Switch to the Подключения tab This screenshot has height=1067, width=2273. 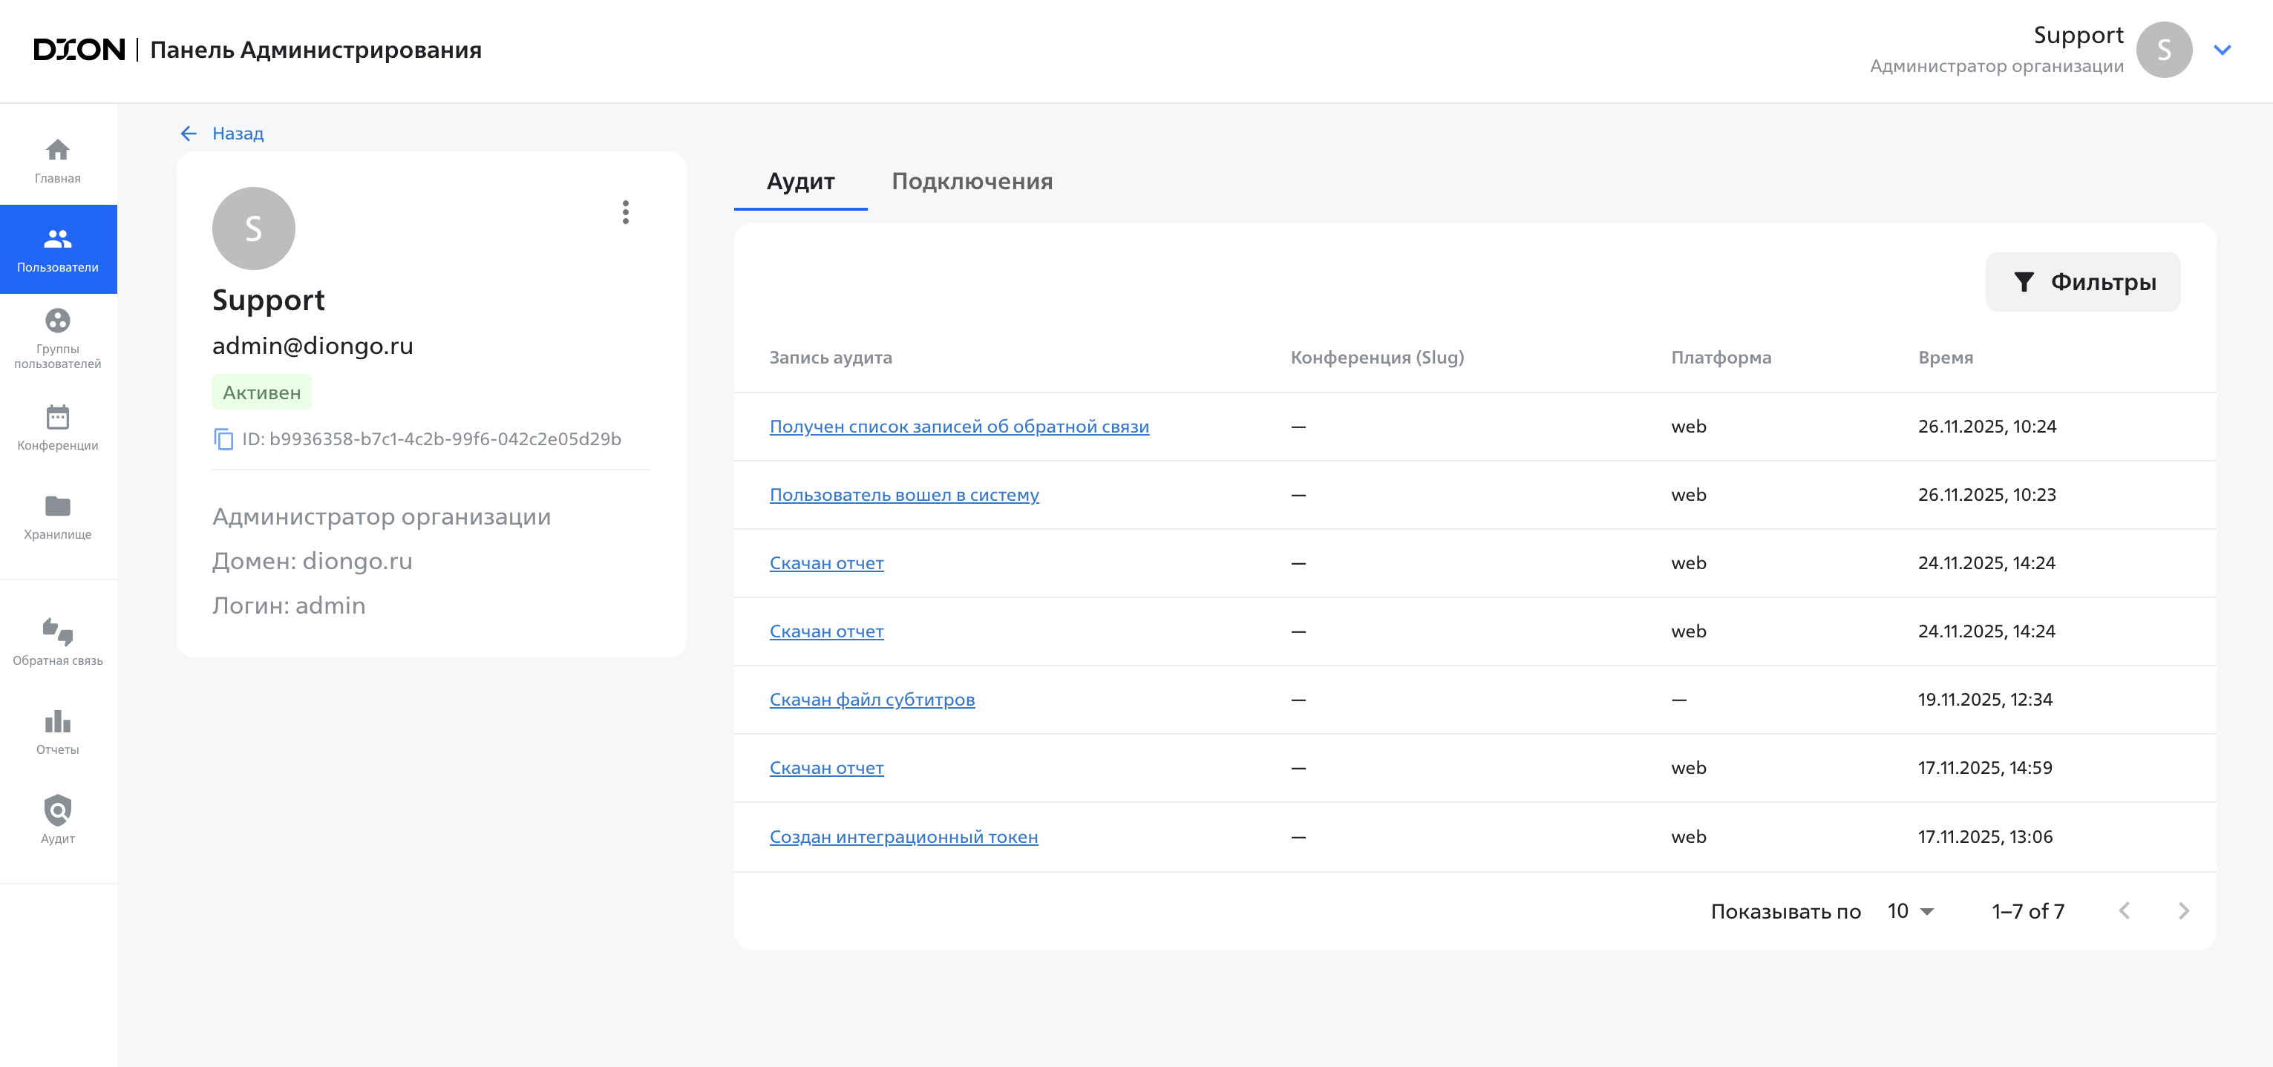tap(972, 181)
